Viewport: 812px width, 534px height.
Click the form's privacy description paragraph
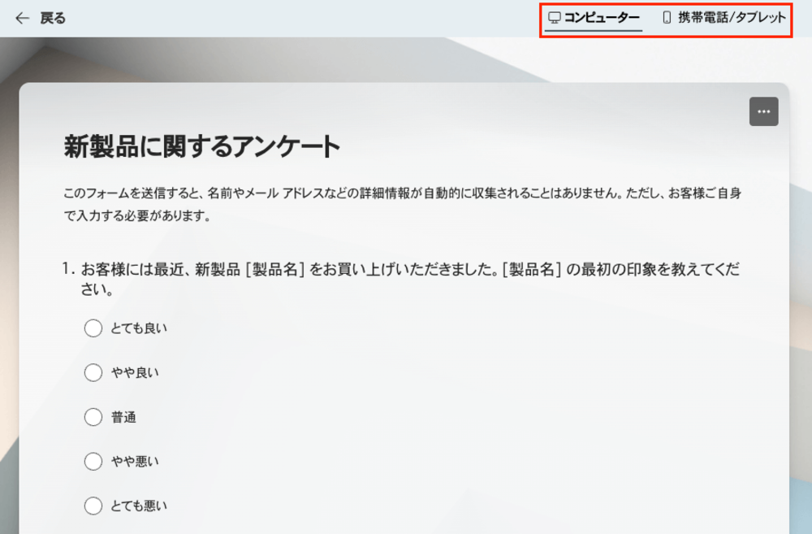(402, 205)
